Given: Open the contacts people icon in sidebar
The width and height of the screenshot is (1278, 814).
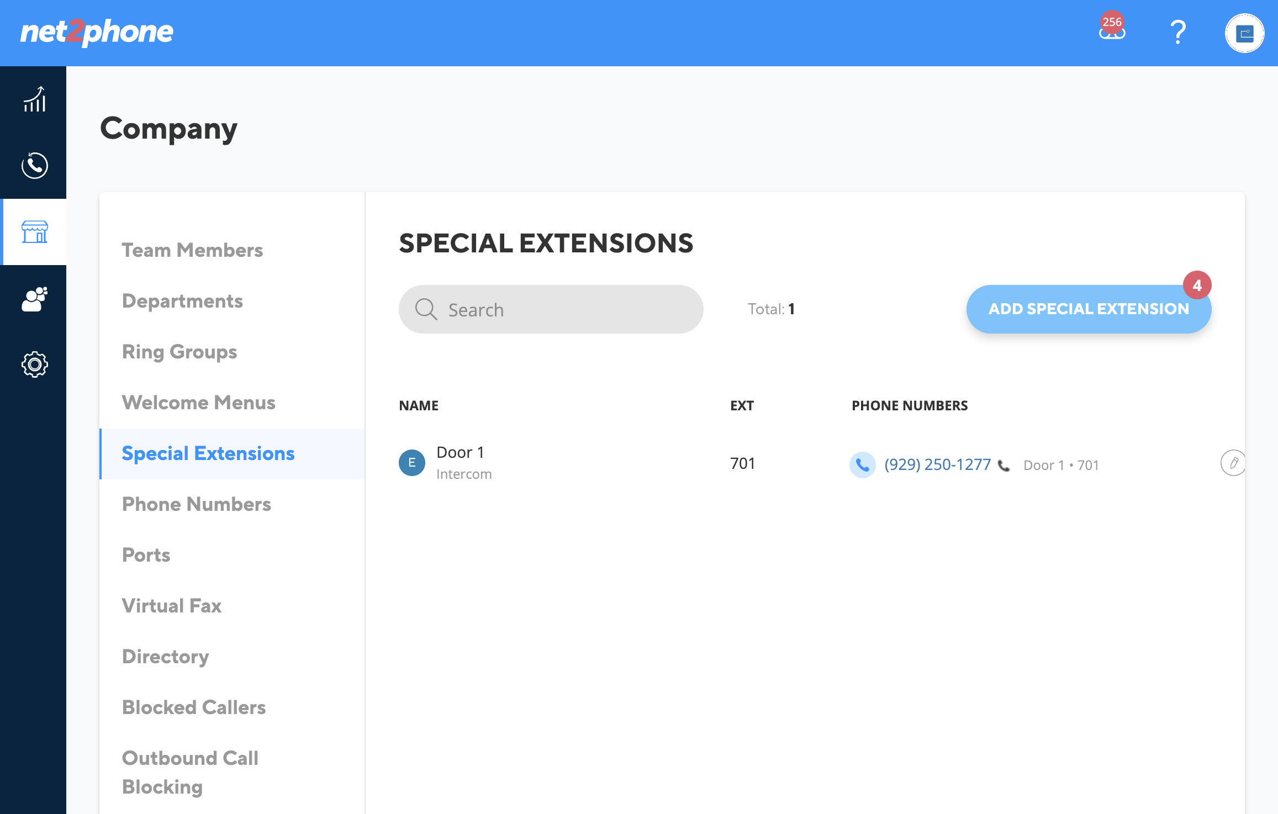Looking at the screenshot, I should 34,299.
